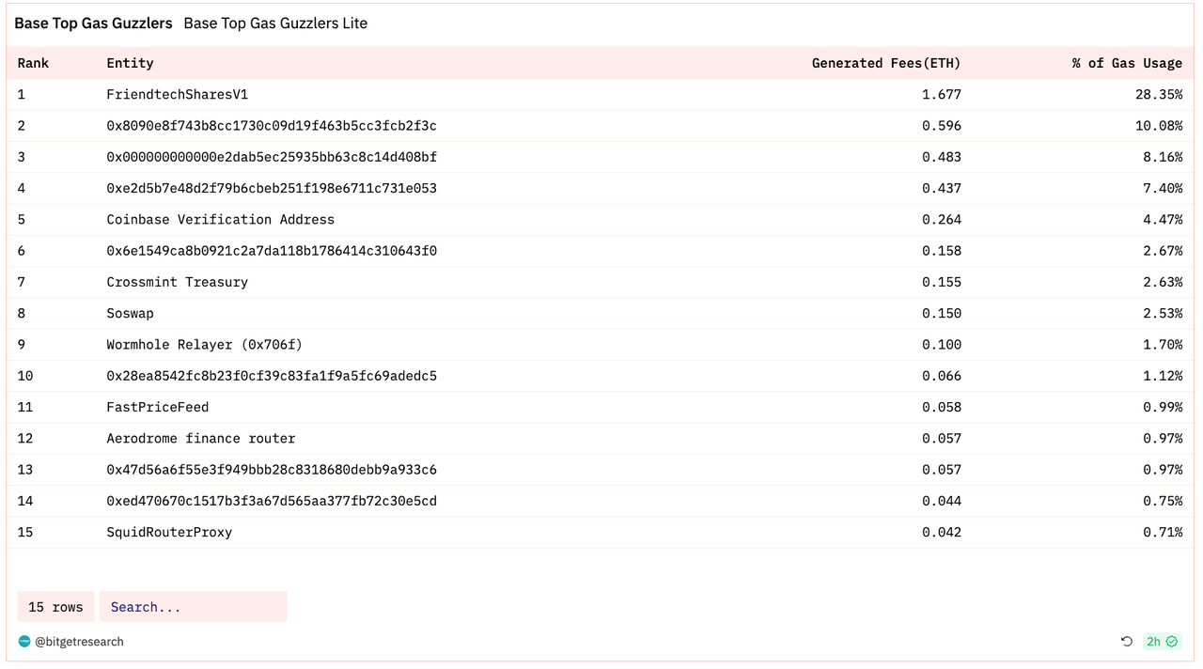Screen dimensions: 1203x669
Task: Click the bitgetresearch avatar icon
Action: coord(24,642)
